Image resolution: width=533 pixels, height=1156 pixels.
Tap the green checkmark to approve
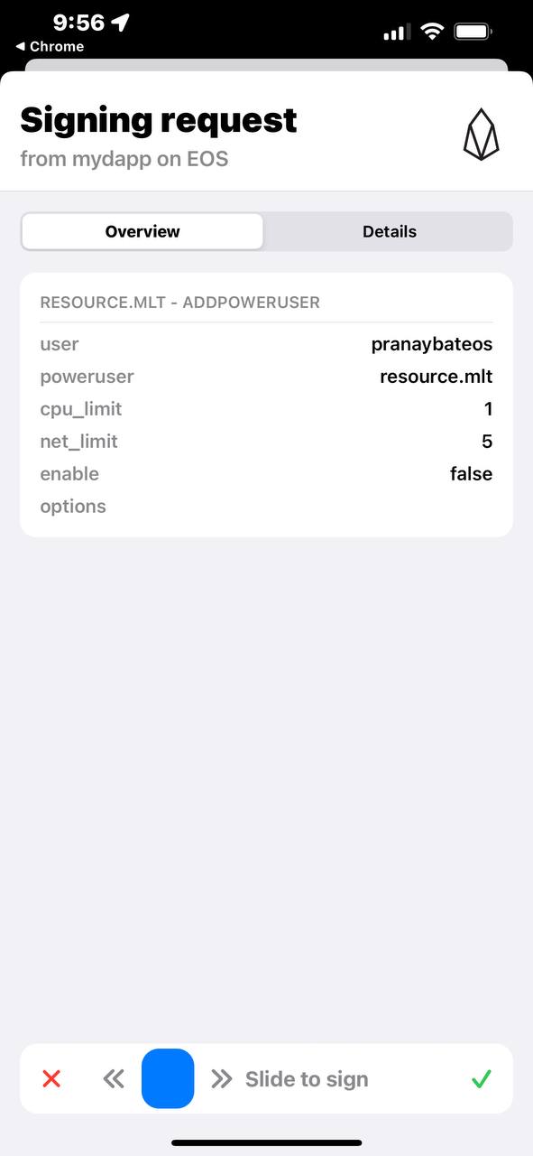tap(481, 1078)
